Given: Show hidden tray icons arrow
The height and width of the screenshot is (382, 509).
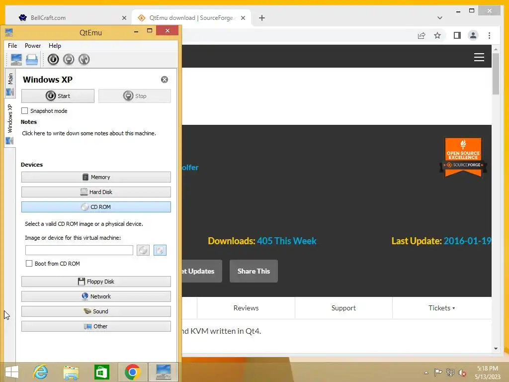Looking at the screenshot, I should point(426,373).
